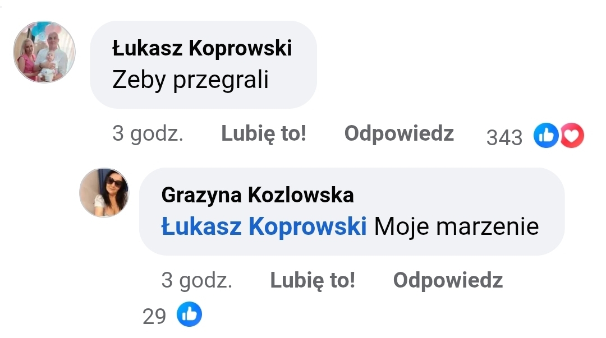Open Grazyna Kozlowska's profile picture
606x338 pixels.
click(x=104, y=192)
